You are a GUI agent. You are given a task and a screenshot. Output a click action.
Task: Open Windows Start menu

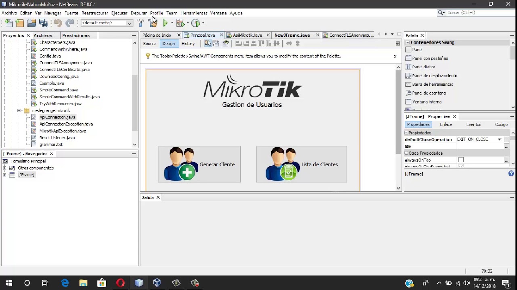(9, 283)
